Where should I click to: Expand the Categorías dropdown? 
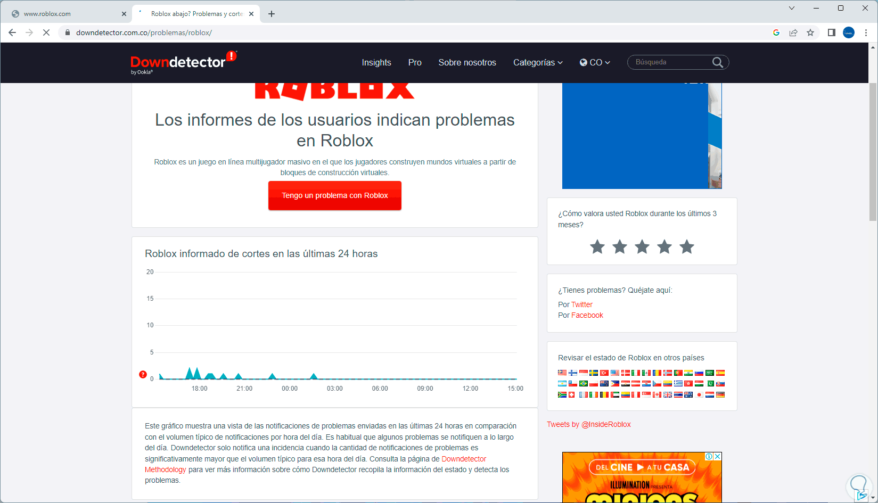coord(538,62)
